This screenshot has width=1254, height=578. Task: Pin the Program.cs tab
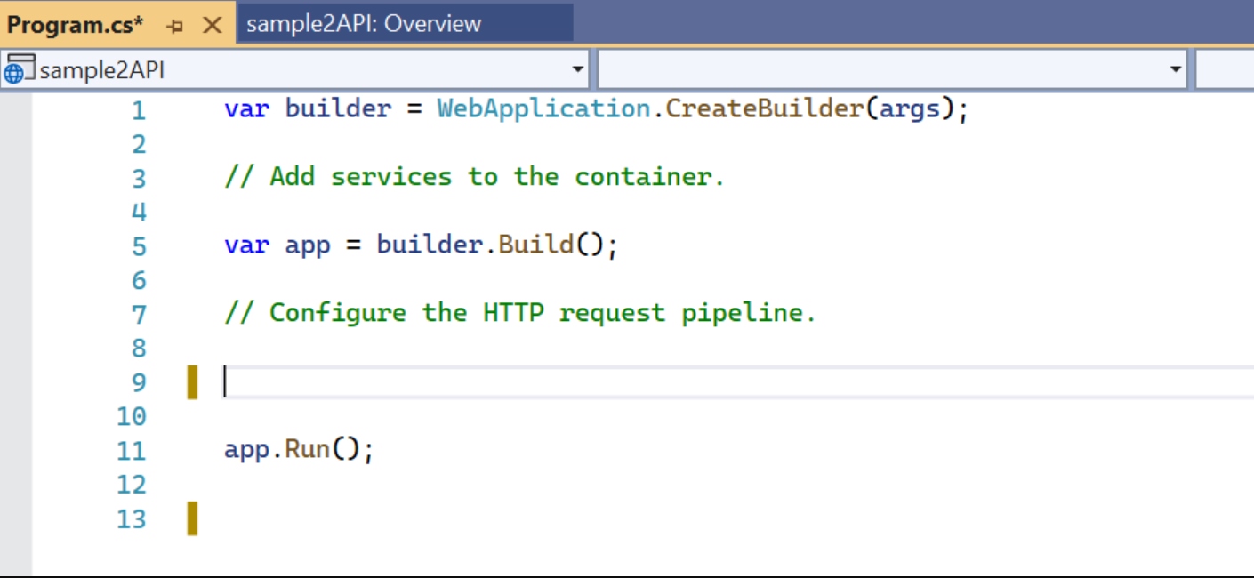[175, 26]
